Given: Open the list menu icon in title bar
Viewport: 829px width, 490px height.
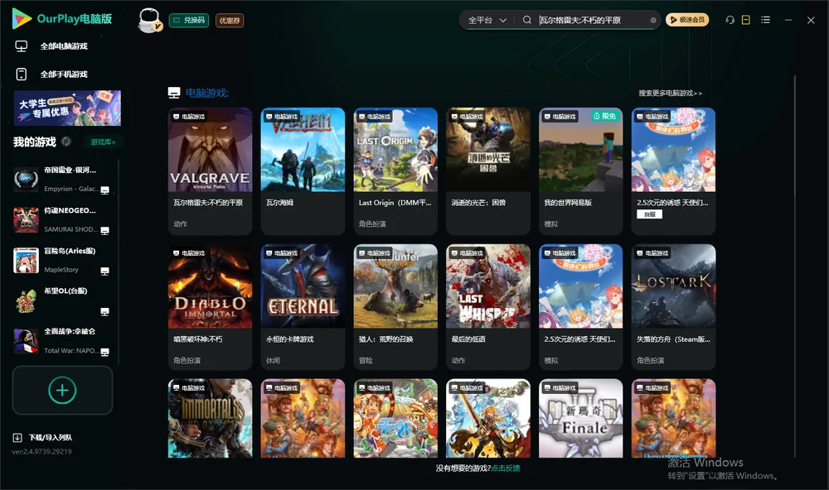Looking at the screenshot, I should coord(765,20).
